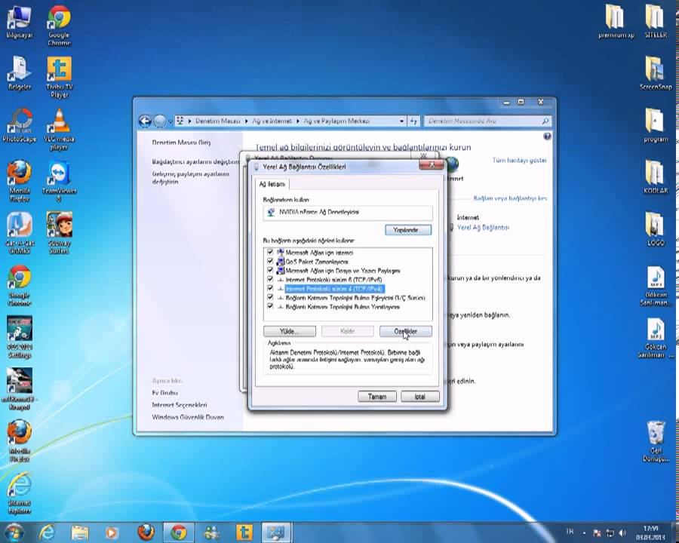Open Internet Seçenekleri link

point(180,405)
